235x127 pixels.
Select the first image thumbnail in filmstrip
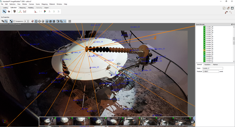pyautogui.click(x=48, y=121)
